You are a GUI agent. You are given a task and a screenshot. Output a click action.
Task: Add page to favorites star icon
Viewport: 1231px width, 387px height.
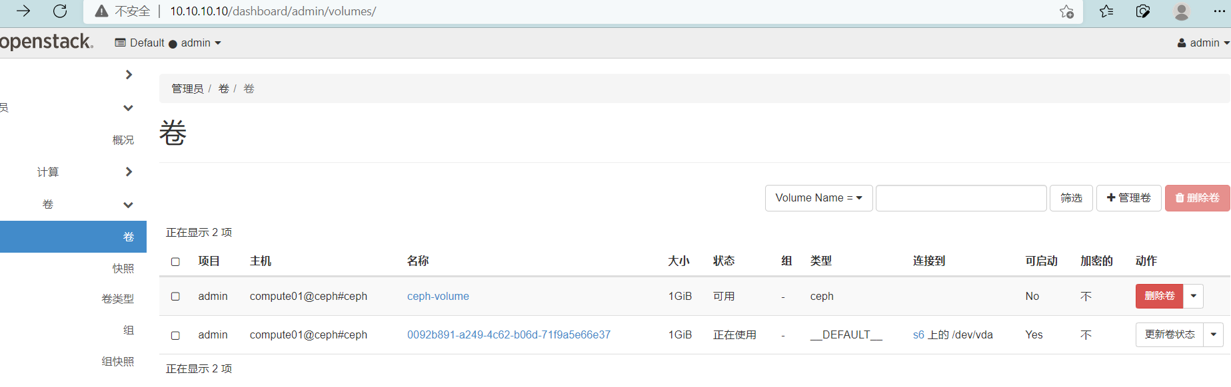(x=1066, y=11)
